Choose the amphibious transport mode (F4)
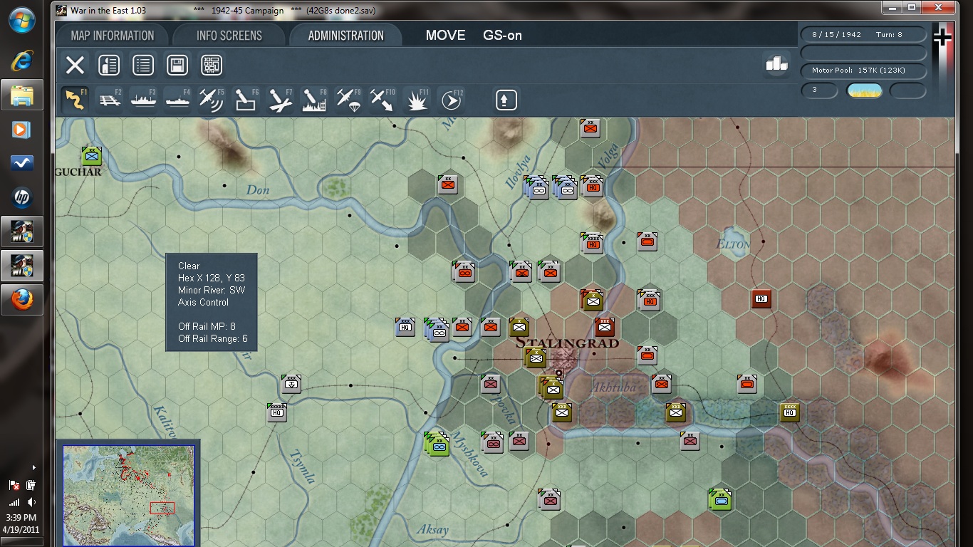Screen dimensions: 973x547 coord(177,100)
